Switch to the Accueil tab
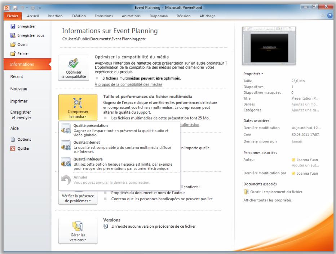336x254 pixels. pyautogui.click(x=33, y=16)
